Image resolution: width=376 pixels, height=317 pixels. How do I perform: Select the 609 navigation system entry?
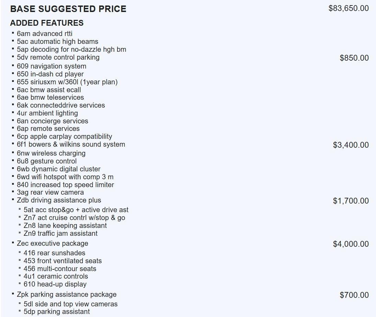52,66
